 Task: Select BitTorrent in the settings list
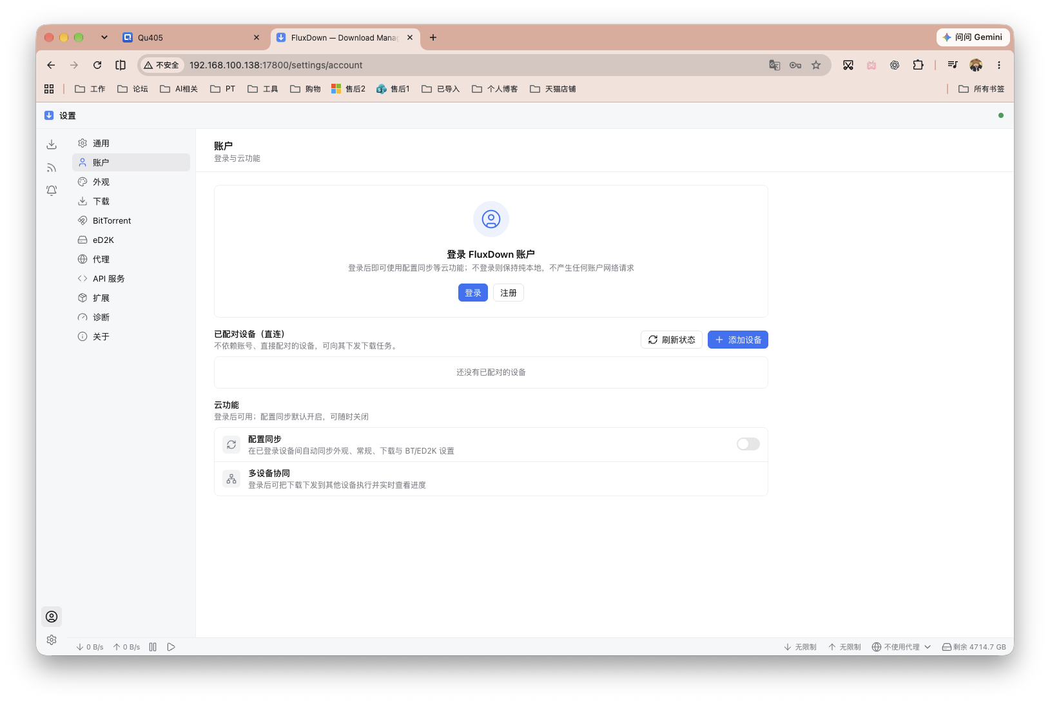point(131,220)
